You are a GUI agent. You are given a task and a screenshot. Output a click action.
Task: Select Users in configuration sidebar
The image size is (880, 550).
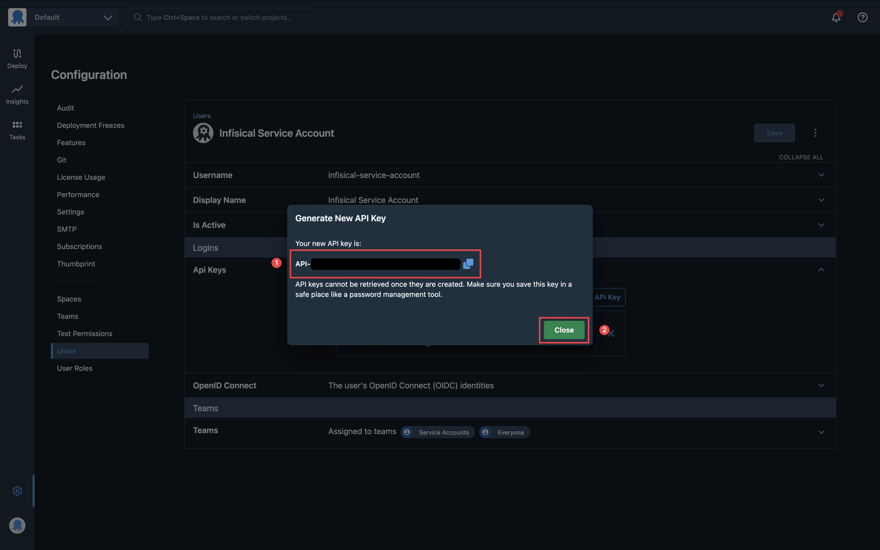click(x=100, y=351)
